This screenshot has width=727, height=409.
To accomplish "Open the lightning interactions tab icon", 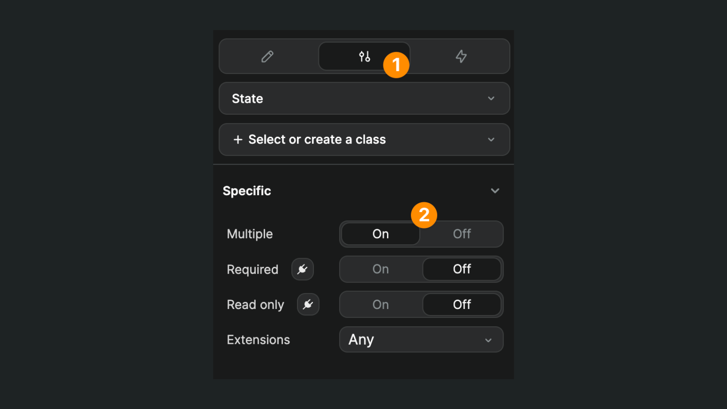I will [461, 56].
